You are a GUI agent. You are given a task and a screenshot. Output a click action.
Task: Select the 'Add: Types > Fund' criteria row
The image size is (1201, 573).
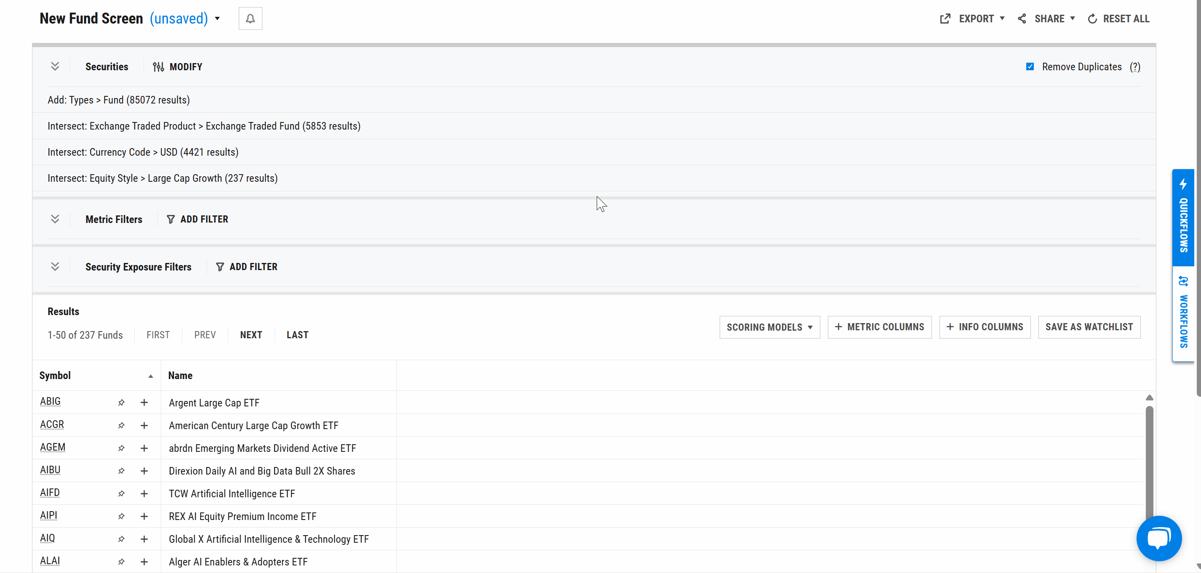pyautogui.click(x=594, y=100)
